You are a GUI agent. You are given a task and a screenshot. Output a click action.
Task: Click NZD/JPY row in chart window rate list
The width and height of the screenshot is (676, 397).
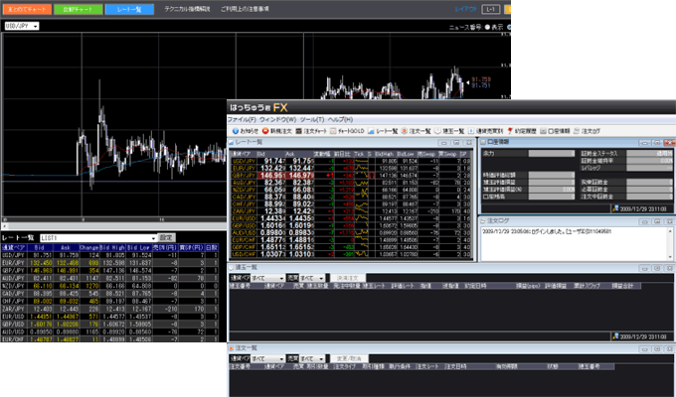click(109, 286)
